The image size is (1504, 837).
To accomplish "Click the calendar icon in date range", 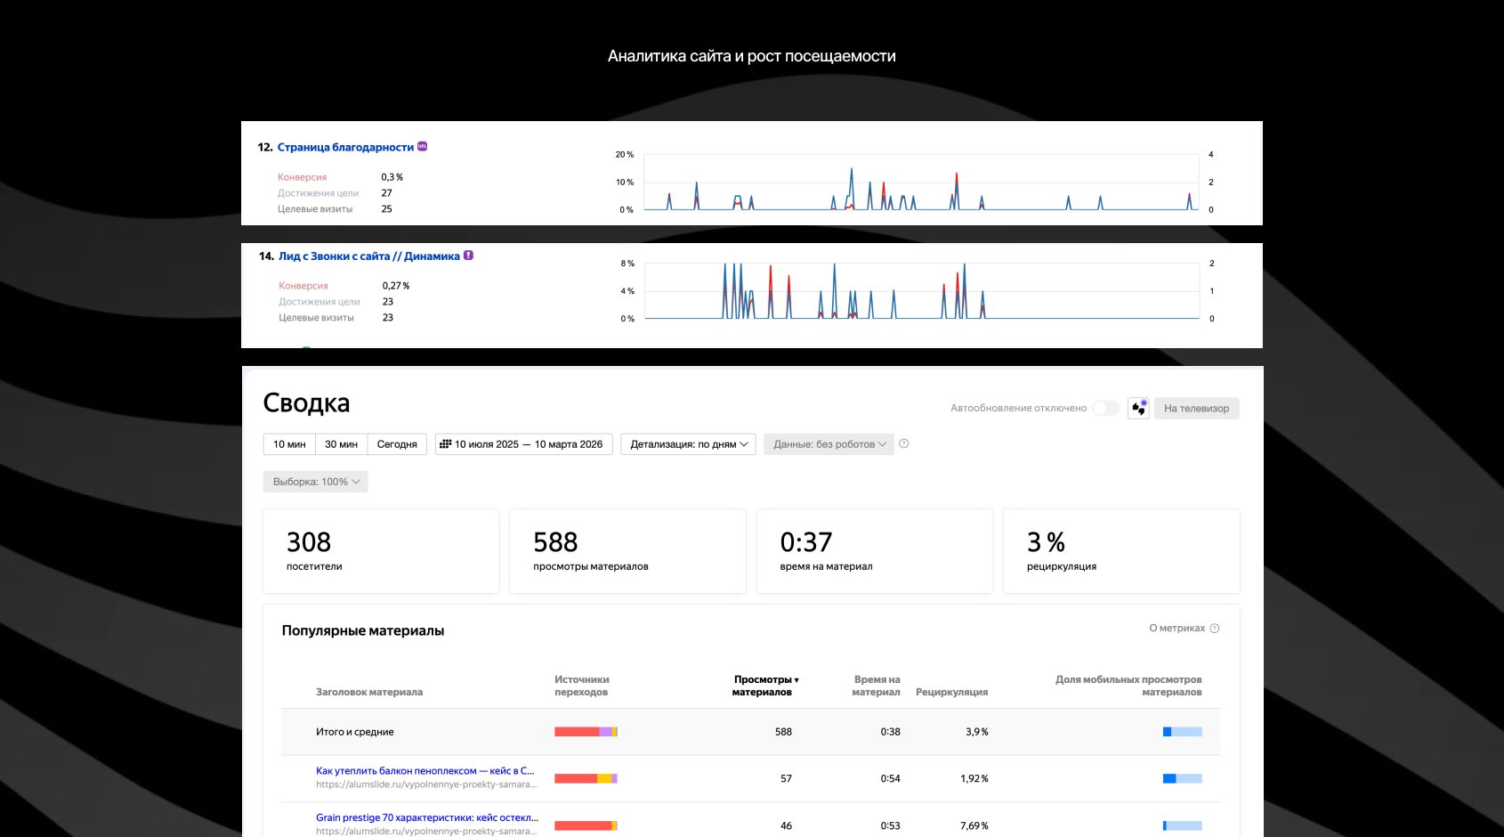I will pyautogui.click(x=446, y=443).
